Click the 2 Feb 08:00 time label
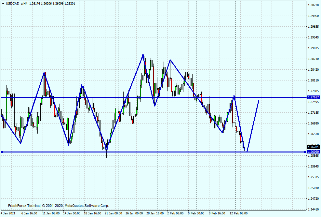This screenshot has width=321, height=217. (175, 213)
